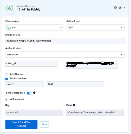Click the OAuth error value text area
Viewport: 131px width, 134px height.
[x=95, y=113]
